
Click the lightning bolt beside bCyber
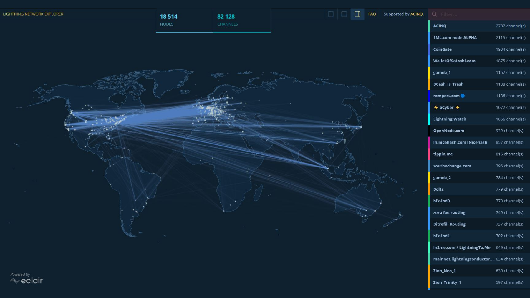[435, 107]
